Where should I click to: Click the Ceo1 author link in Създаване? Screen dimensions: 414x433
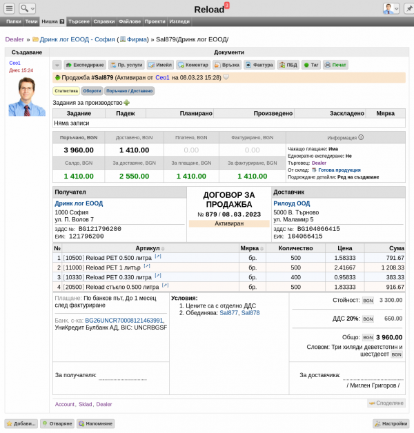coord(14,63)
